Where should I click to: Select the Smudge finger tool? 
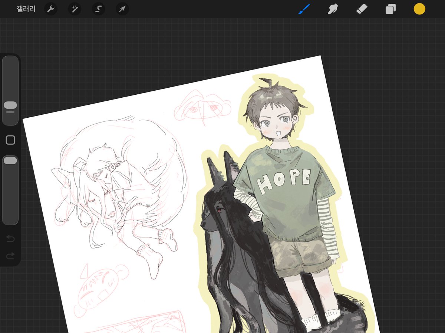click(x=333, y=9)
